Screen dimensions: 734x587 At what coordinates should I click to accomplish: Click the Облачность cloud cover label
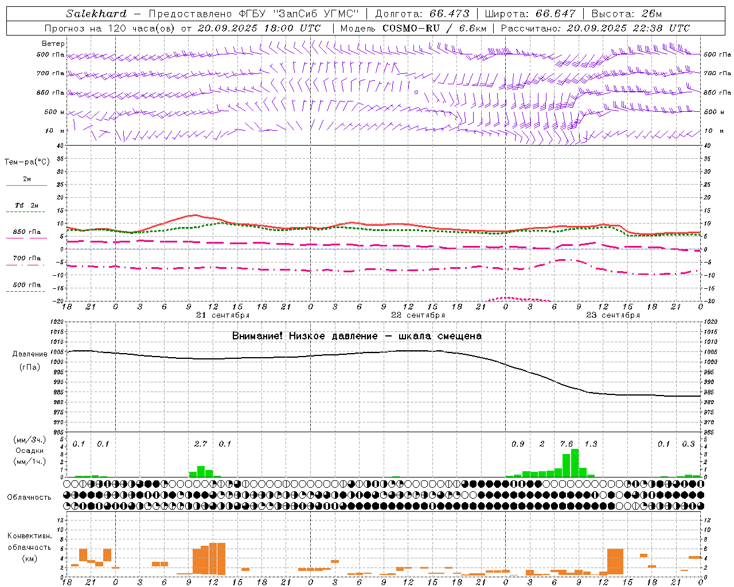coord(29,497)
